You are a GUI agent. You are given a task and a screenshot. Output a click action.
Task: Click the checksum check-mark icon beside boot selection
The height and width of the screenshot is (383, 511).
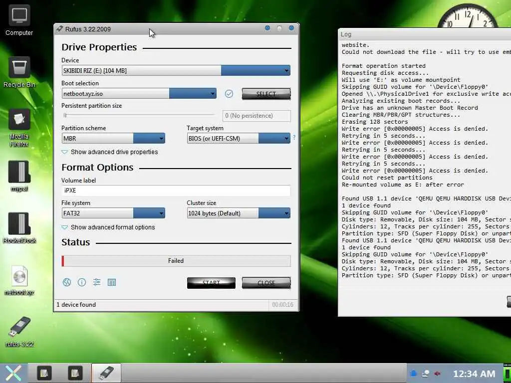pyautogui.click(x=229, y=94)
